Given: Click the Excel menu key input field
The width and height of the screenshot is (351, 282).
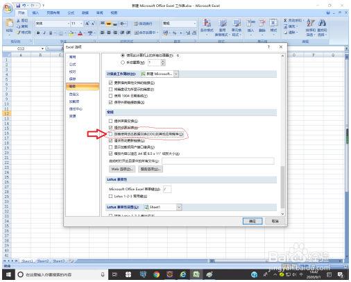Looking at the screenshot, I should pos(167,189).
